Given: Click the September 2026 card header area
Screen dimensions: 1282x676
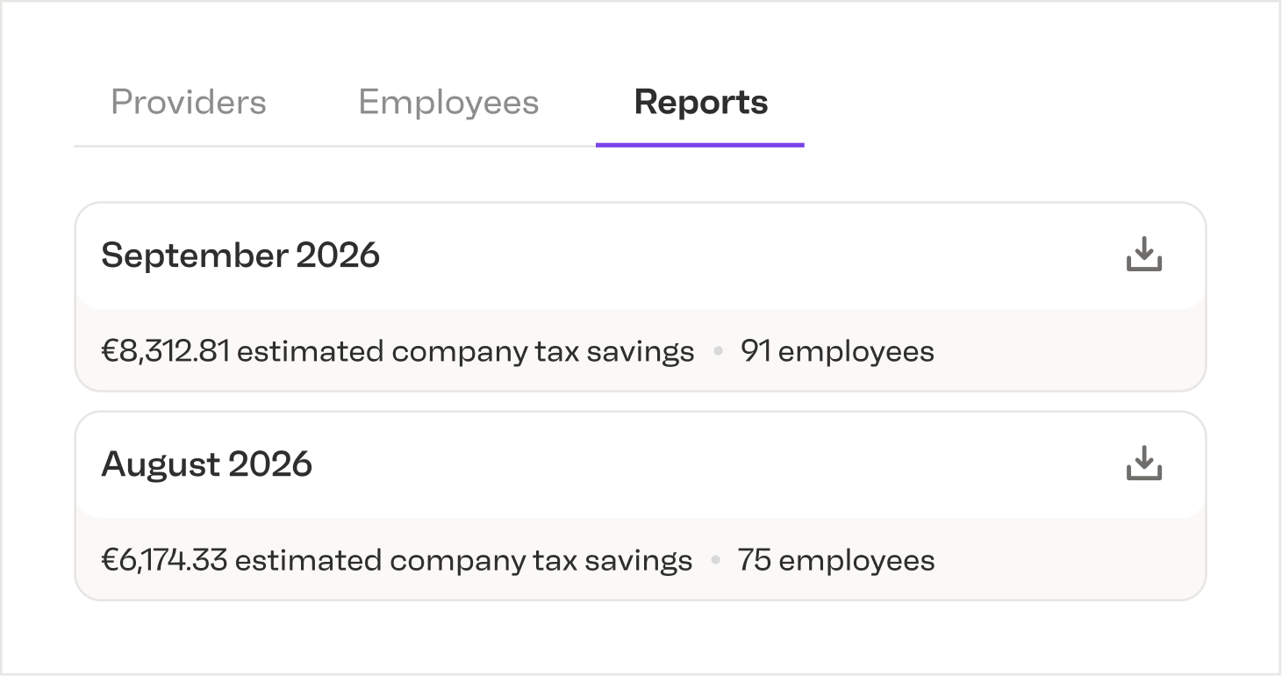Looking at the screenshot, I should click(x=641, y=255).
